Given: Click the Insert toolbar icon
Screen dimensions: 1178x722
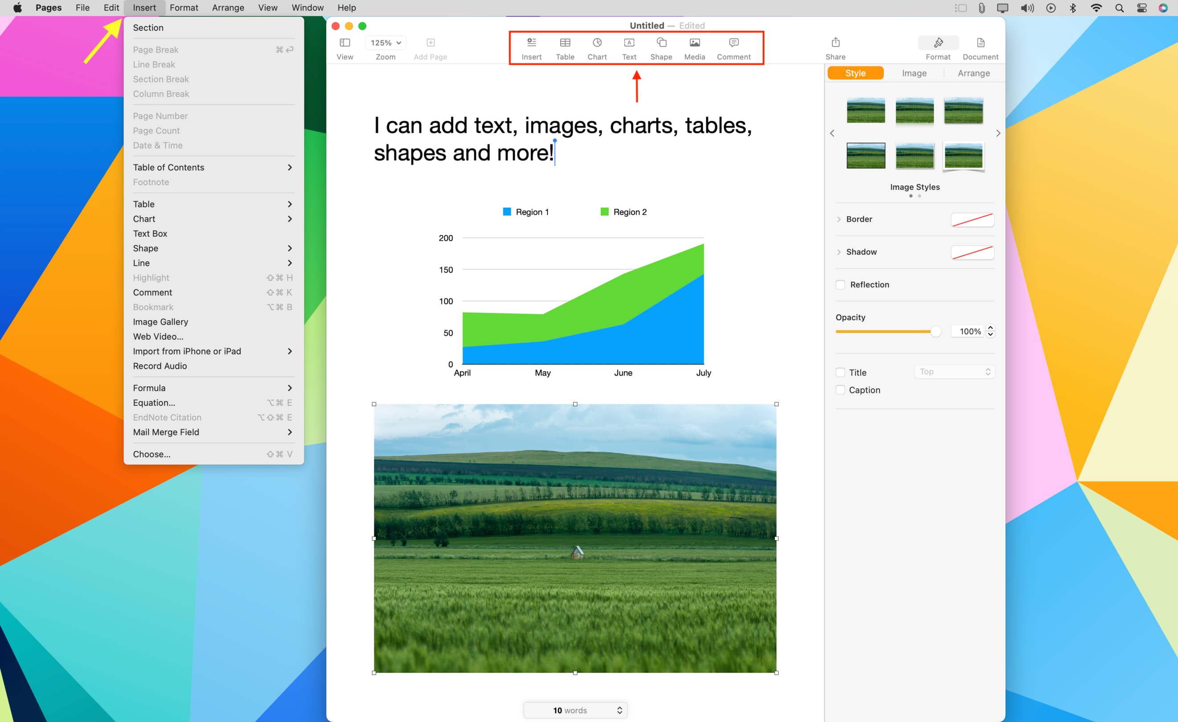Looking at the screenshot, I should tap(531, 42).
